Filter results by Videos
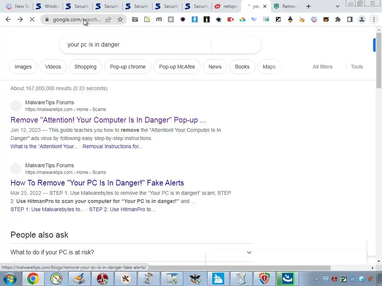 coord(53,67)
